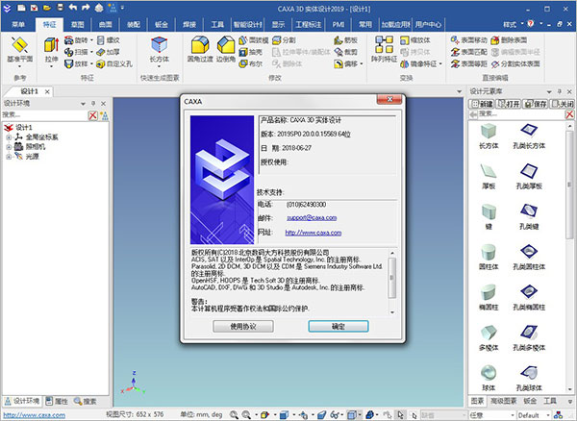Viewport: 577px width, 421px height.
Task: Click the 删除表面 delete face tool
Action: [509, 40]
